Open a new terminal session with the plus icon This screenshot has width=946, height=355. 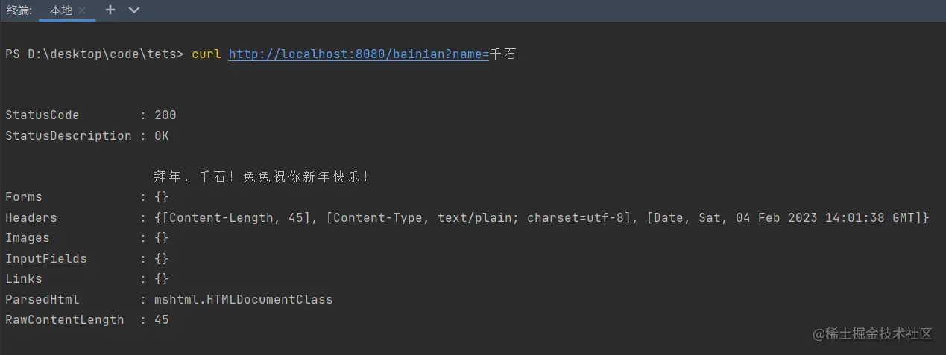click(x=110, y=10)
